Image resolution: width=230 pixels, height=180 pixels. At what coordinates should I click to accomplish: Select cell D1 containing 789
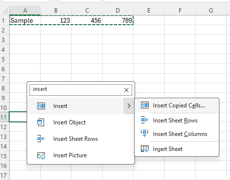[118, 20]
